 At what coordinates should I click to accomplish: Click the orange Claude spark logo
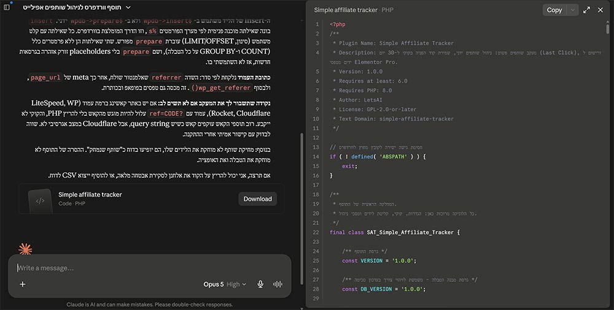pos(25,249)
